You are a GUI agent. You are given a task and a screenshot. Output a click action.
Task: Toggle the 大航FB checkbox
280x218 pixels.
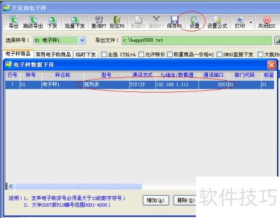click(x=260, y=54)
